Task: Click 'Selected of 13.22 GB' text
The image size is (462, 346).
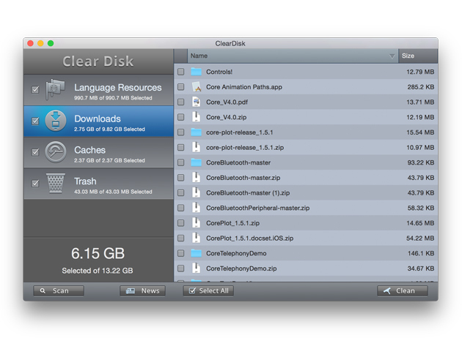Action: [98, 271]
